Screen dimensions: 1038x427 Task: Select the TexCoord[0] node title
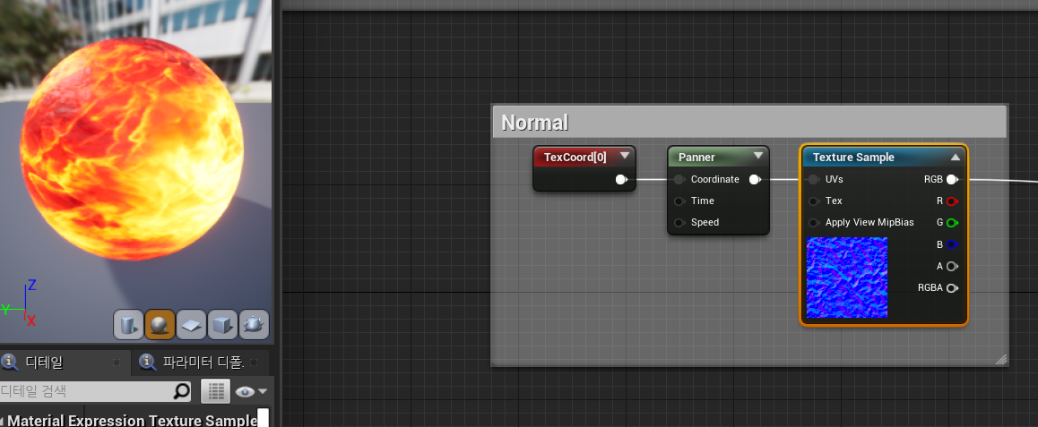[575, 158]
